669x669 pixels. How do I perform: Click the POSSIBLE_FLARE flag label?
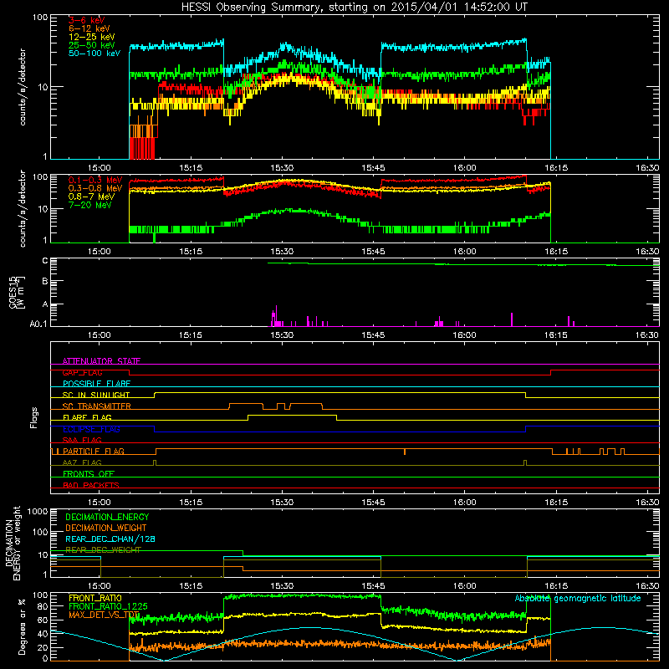pyautogui.click(x=96, y=384)
